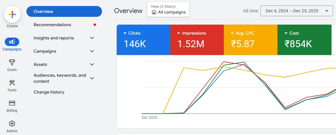Click the Create plus icon

[12, 14]
